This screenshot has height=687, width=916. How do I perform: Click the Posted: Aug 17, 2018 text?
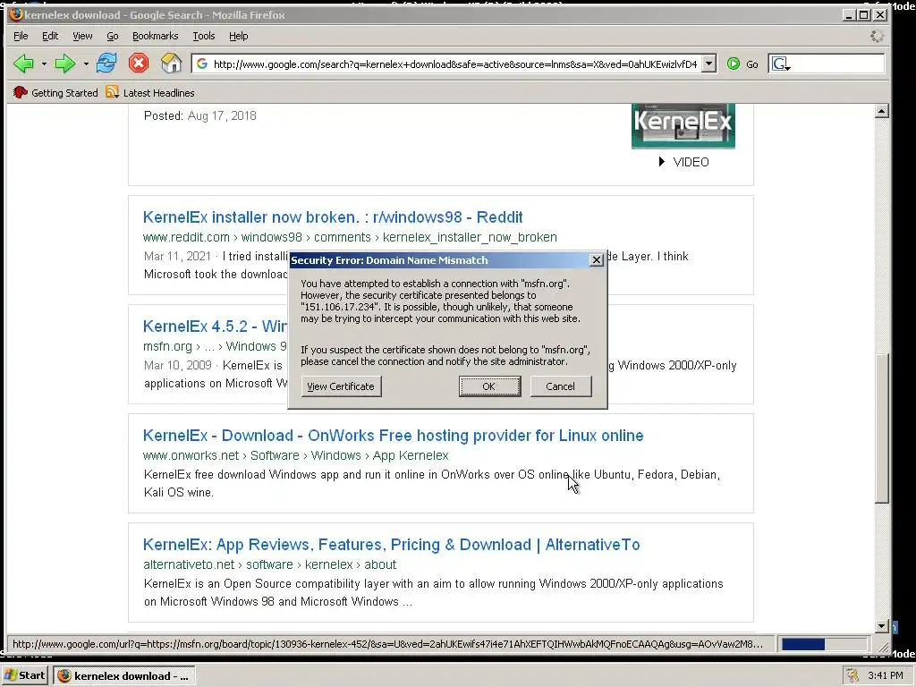coord(199,115)
